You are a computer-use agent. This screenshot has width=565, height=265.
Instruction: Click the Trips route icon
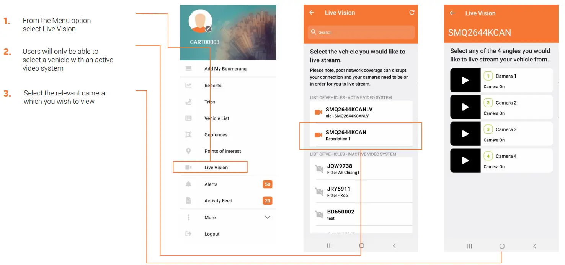[x=188, y=102]
